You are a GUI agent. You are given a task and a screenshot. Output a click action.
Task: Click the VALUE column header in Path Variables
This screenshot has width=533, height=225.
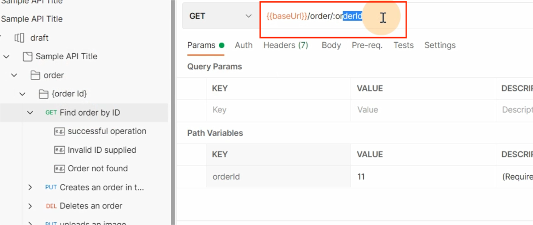click(370, 155)
